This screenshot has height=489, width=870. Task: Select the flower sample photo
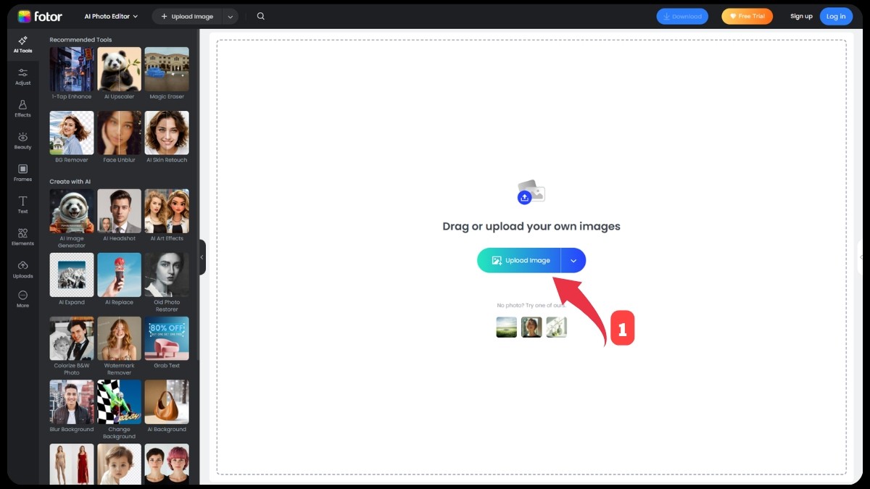coord(556,327)
